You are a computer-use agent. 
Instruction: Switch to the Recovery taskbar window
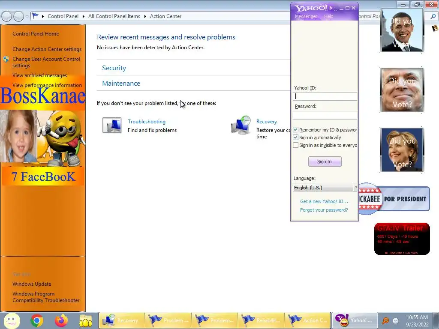[121, 320]
